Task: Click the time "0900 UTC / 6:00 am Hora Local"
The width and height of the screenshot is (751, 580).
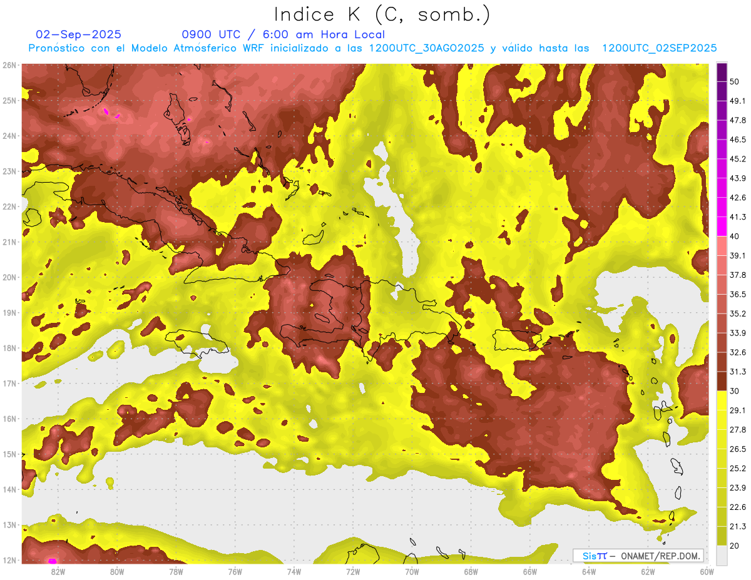Action: click(x=284, y=34)
